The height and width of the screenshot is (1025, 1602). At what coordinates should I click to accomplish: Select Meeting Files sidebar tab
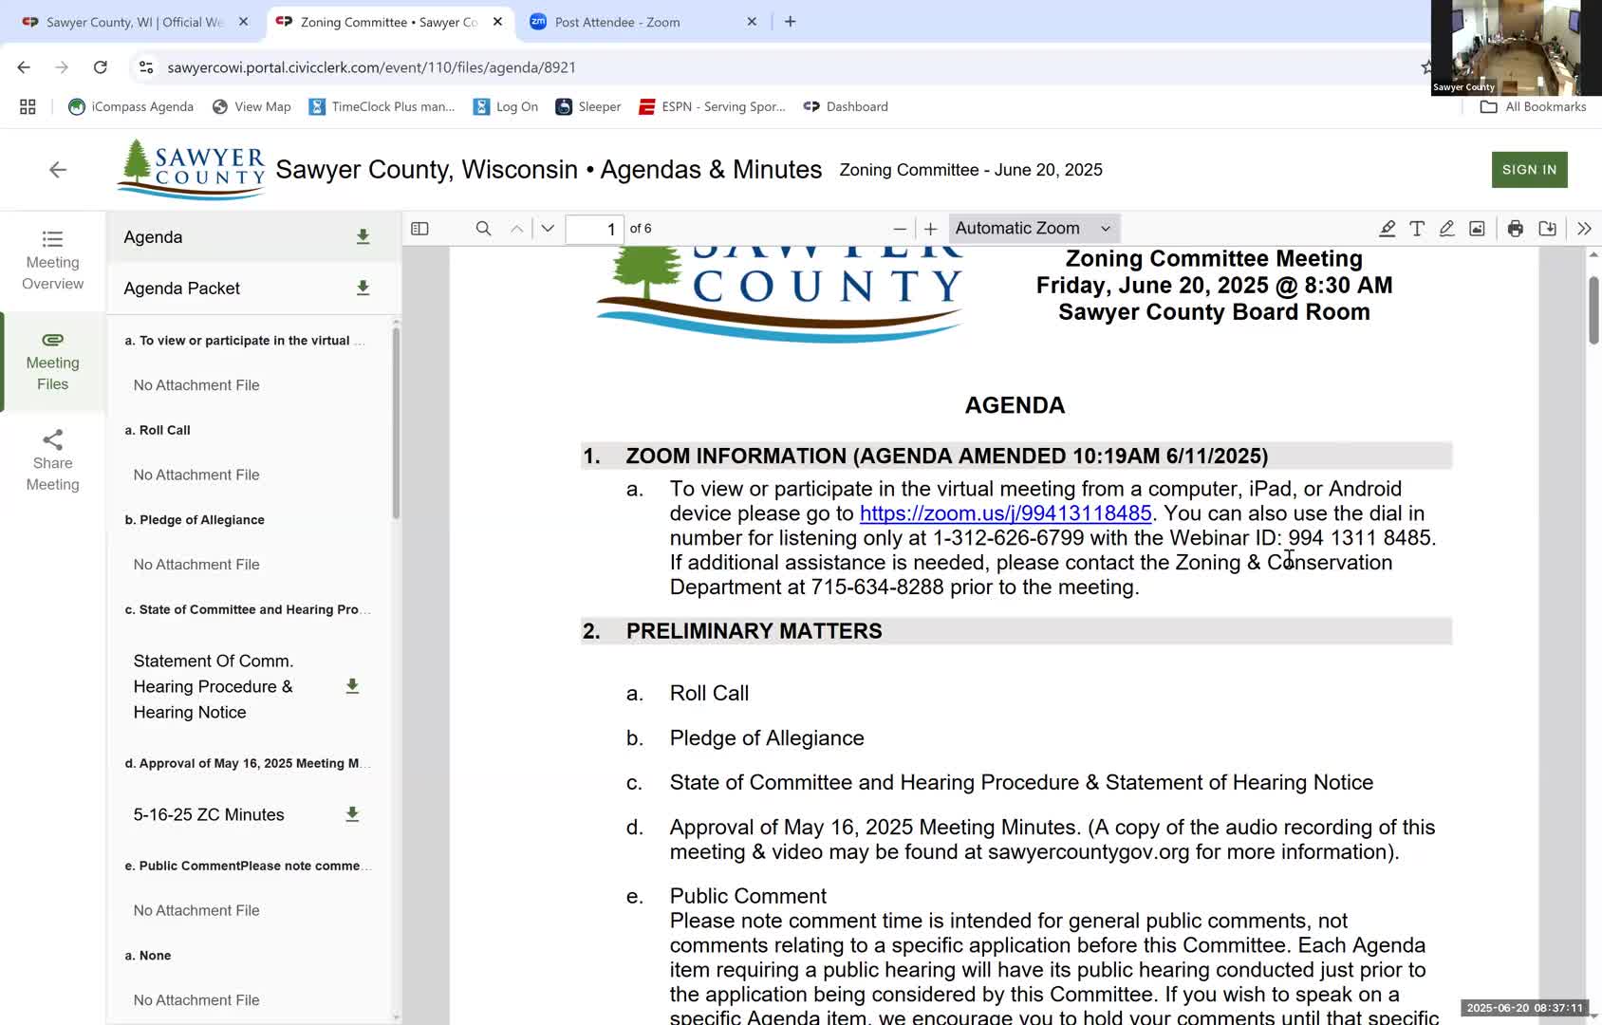[x=52, y=362]
